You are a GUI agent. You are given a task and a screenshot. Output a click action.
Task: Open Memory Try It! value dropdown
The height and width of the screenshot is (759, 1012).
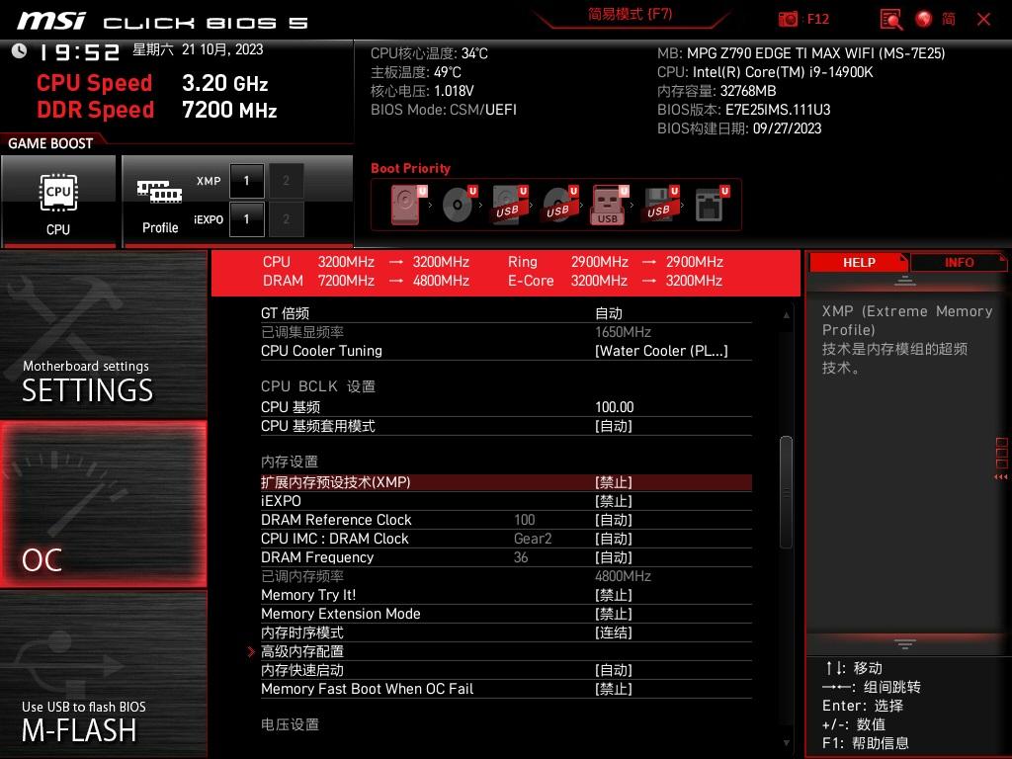[613, 595]
